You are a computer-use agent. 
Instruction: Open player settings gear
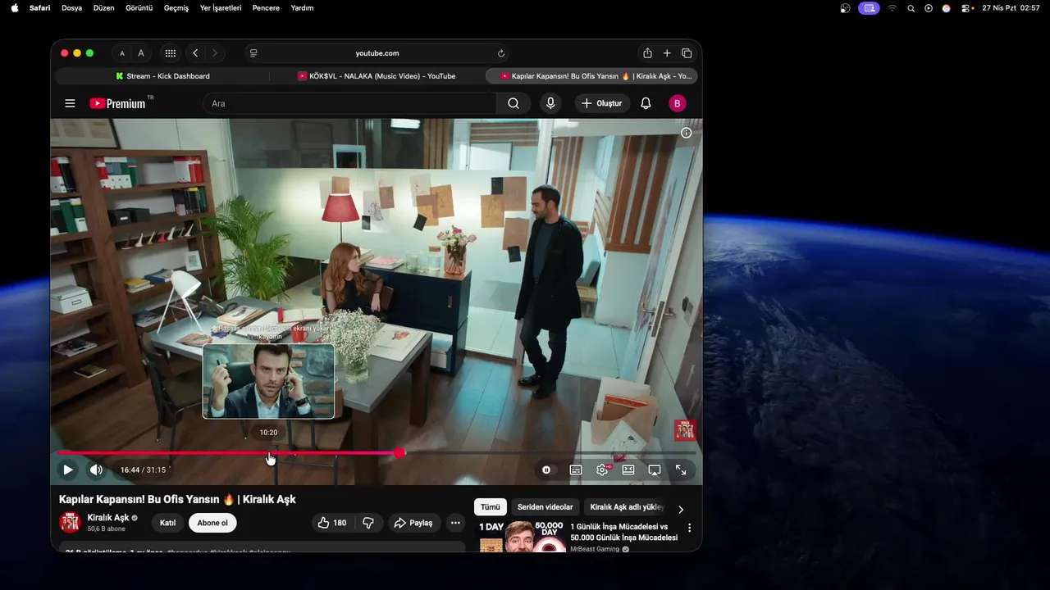coord(602,470)
